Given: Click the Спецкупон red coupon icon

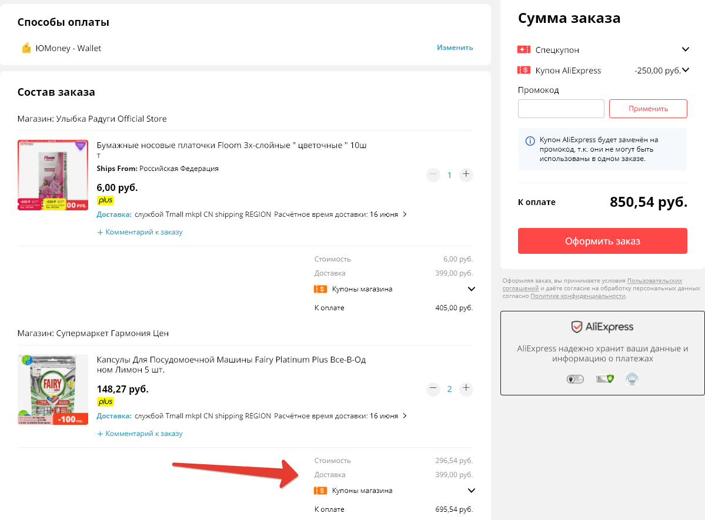Looking at the screenshot, I should tap(524, 49).
